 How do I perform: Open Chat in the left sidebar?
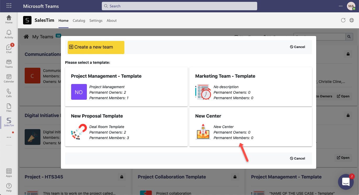[x=9, y=49]
